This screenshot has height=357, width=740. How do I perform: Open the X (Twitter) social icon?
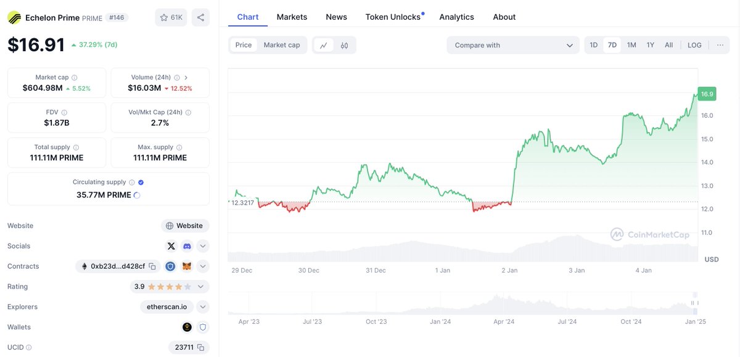click(171, 246)
